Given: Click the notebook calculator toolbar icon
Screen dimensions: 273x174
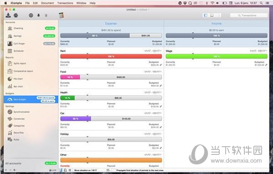Looking at the screenshot, I should click(x=61, y=15).
